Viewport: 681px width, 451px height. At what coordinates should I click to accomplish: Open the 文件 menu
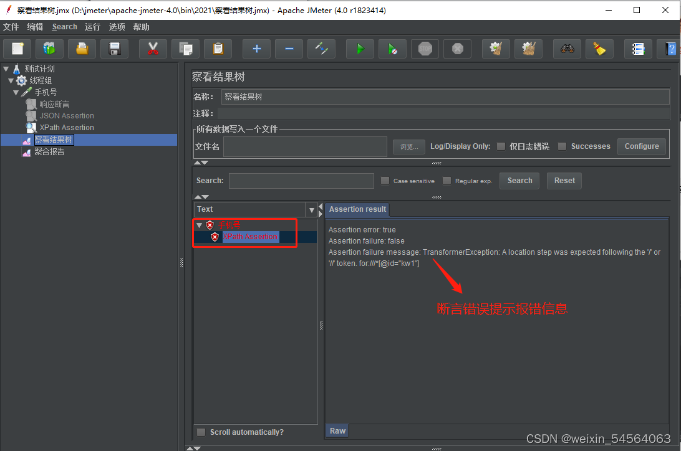tap(11, 27)
